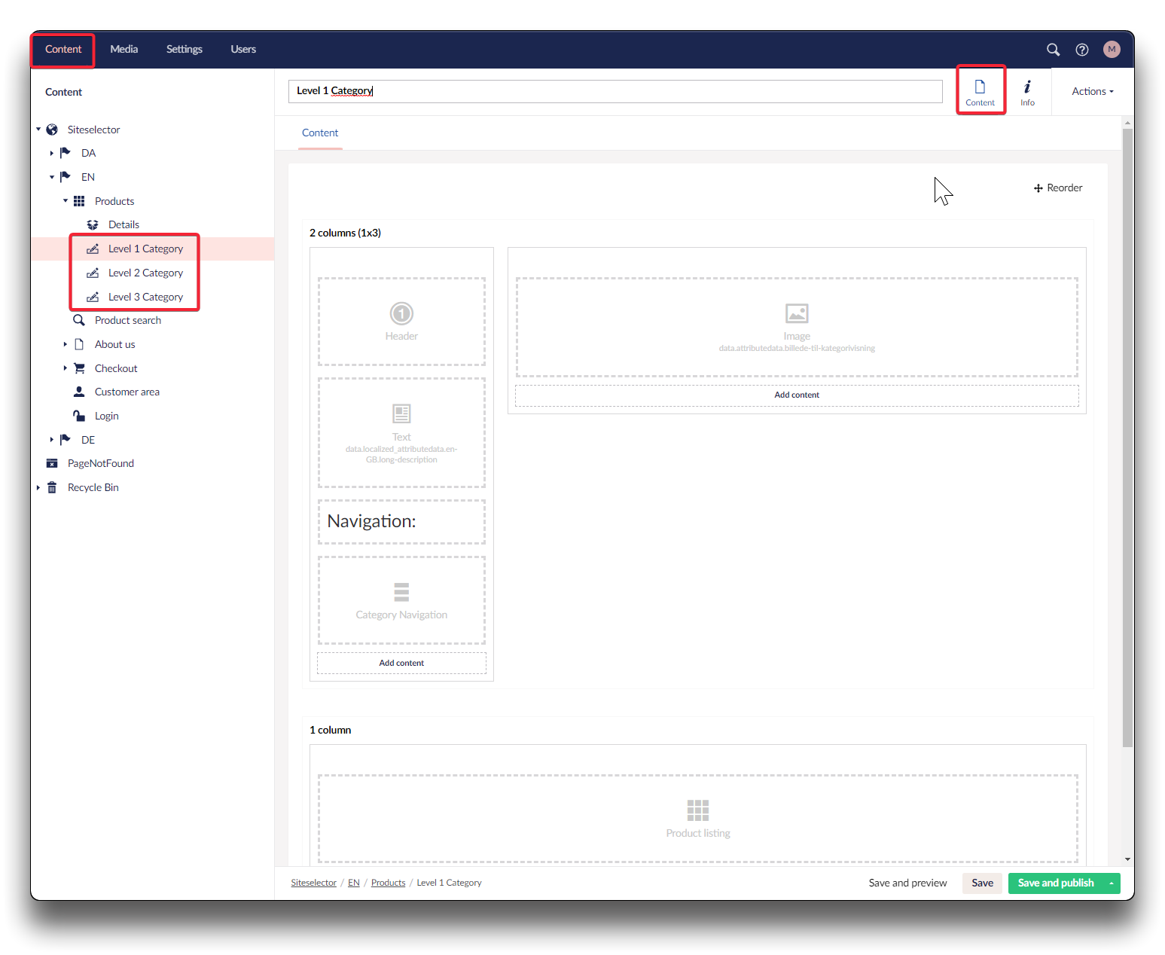Expand the DA language node
This screenshot has width=1165, height=955.
(x=52, y=154)
